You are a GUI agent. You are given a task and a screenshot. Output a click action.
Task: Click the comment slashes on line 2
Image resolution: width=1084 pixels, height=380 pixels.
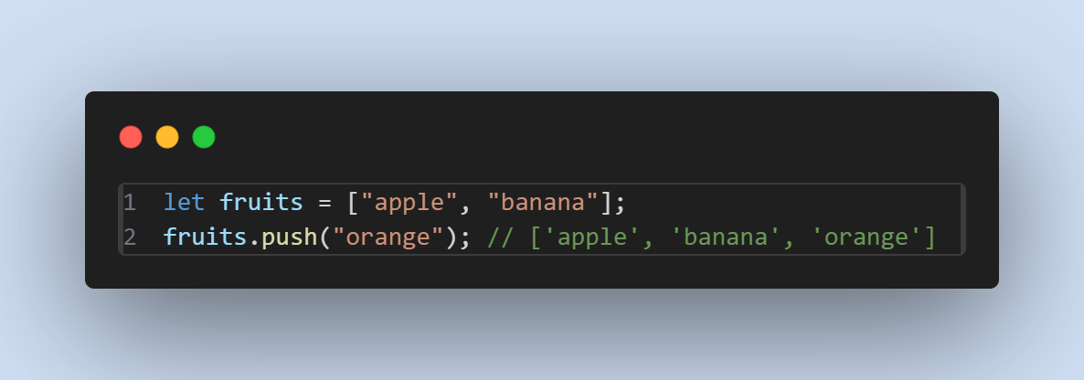point(501,237)
